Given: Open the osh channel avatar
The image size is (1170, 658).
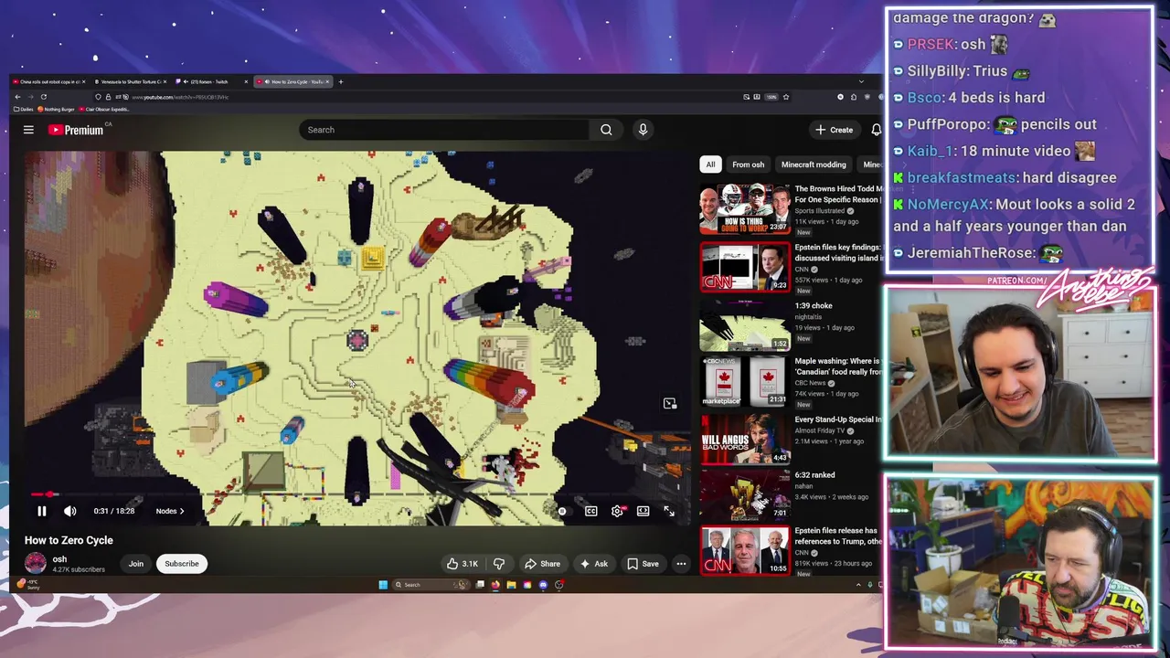Looking at the screenshot, I should [x=36, y=563].
